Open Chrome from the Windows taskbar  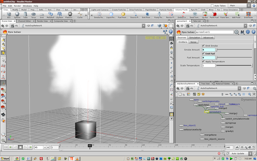tap(17, 158)
